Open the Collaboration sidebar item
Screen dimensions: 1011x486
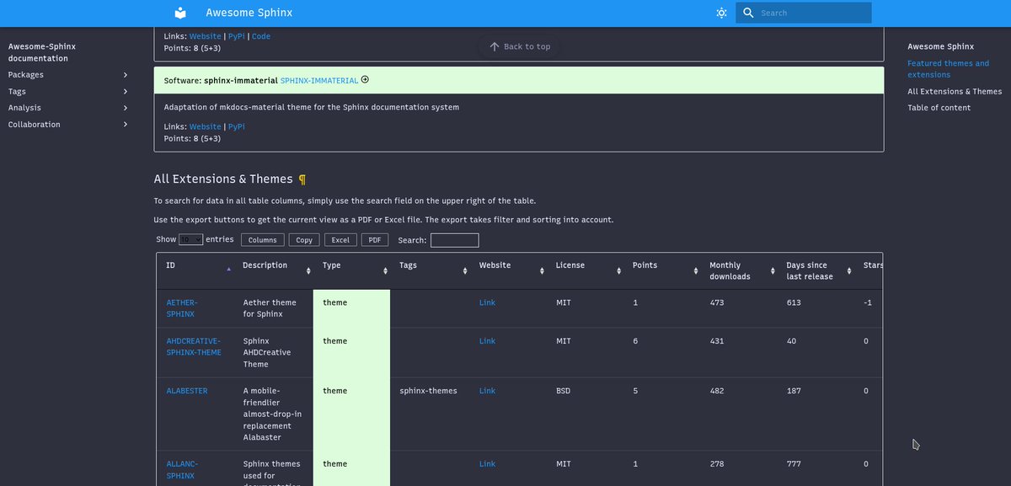point(34,125)
